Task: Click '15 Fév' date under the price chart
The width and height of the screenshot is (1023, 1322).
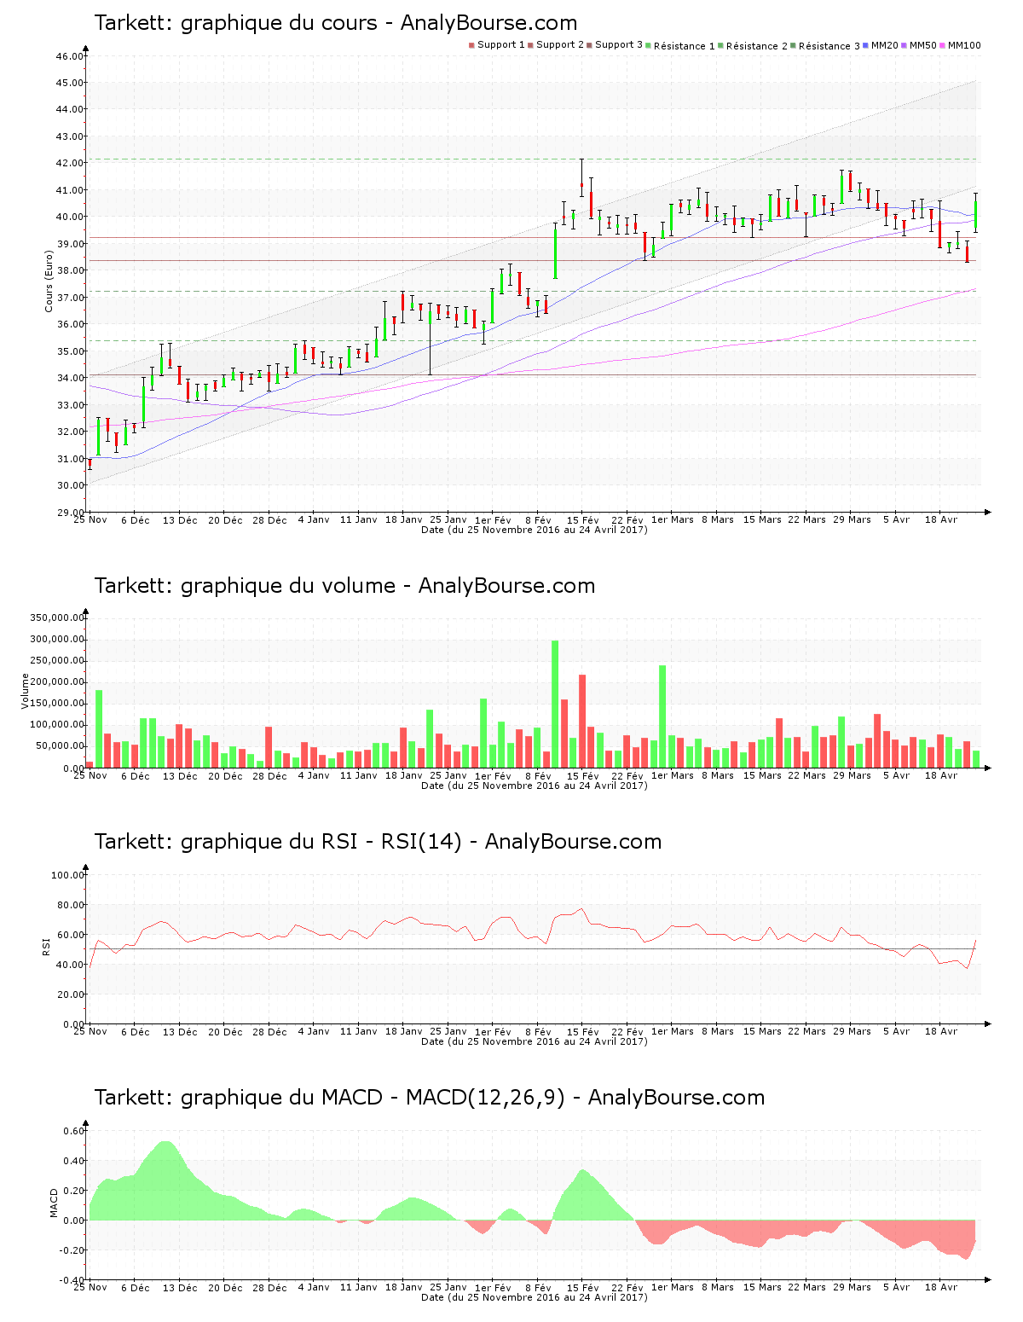Action: coord(583,519)
